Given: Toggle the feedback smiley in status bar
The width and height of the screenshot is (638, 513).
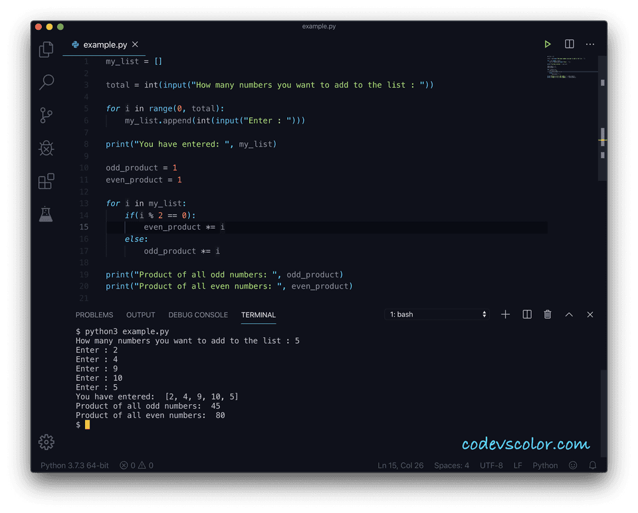Looking at the screenshot, I should pos(573,465).
